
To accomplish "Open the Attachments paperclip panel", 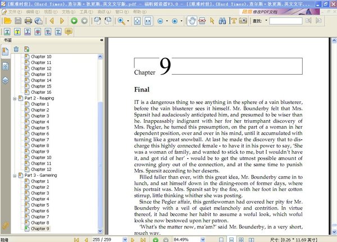I will [6, 226].
